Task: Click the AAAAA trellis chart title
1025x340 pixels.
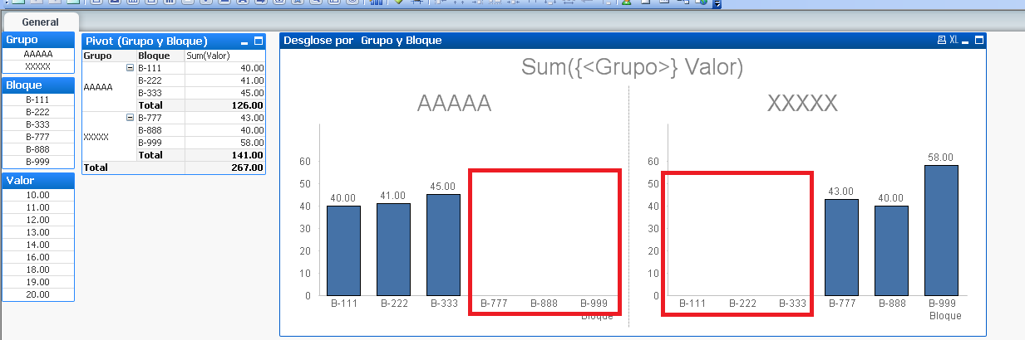Action: click(x=454, y=104)
